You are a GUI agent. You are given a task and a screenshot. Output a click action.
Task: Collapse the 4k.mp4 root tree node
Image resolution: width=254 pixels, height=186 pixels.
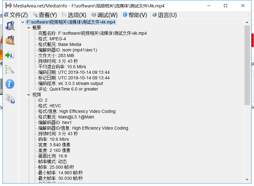(23, 22)
